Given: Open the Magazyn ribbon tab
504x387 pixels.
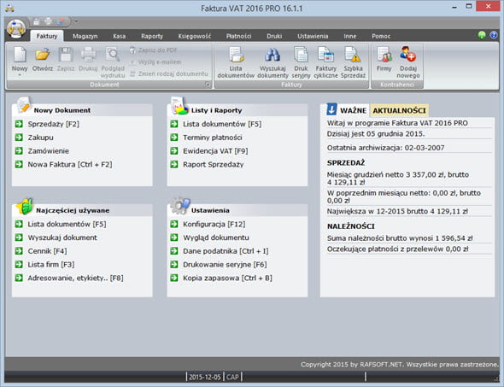Looking at the screenshot, I should [85, 37].
